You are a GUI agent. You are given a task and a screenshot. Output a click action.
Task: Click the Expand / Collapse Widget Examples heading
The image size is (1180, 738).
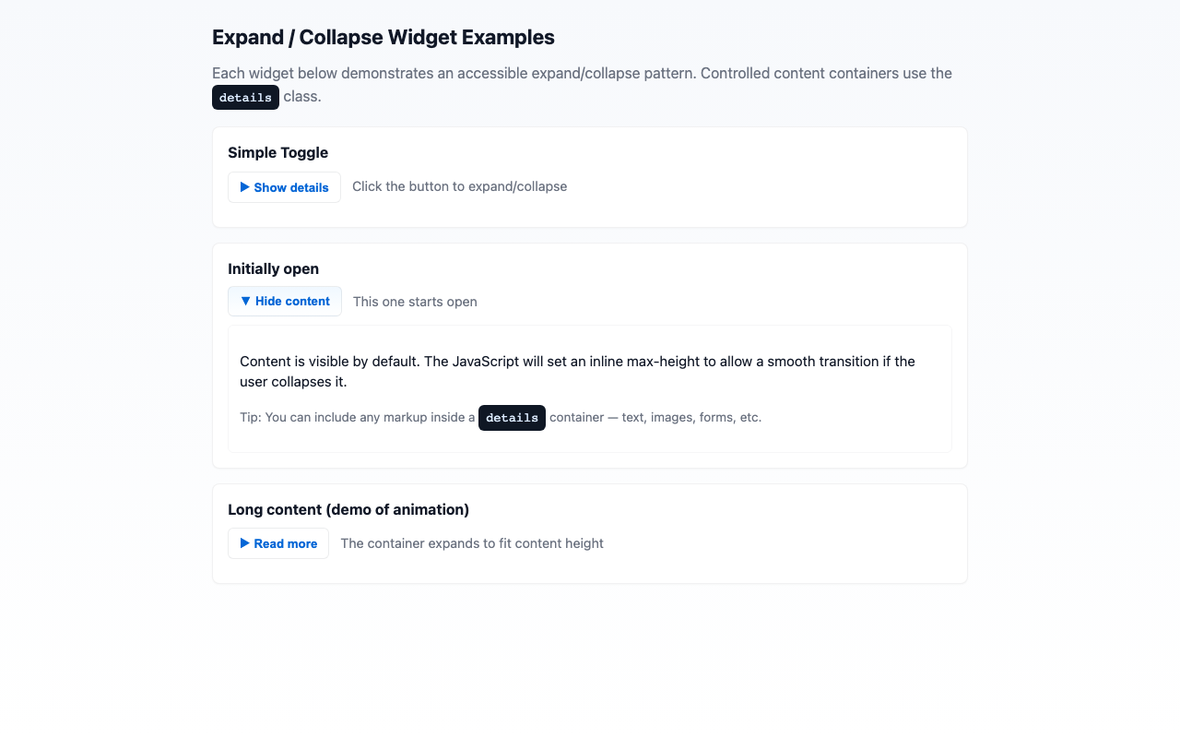click(383, 37)
